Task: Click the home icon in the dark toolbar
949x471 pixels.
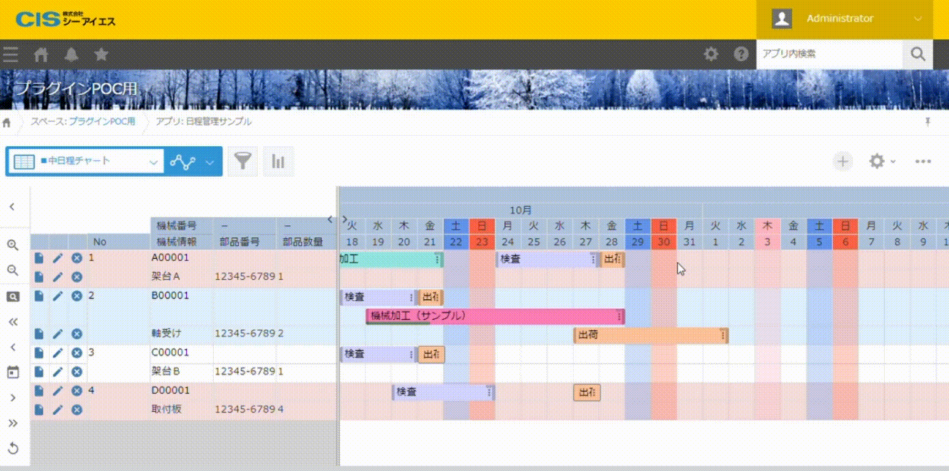Action: (x=41, y=55)
